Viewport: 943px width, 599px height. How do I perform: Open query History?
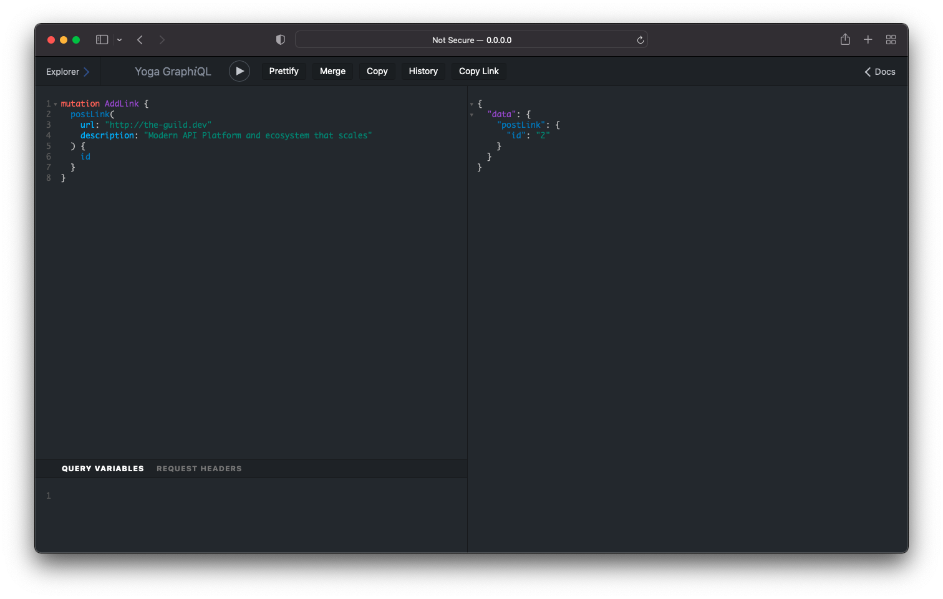pos(423,71)
